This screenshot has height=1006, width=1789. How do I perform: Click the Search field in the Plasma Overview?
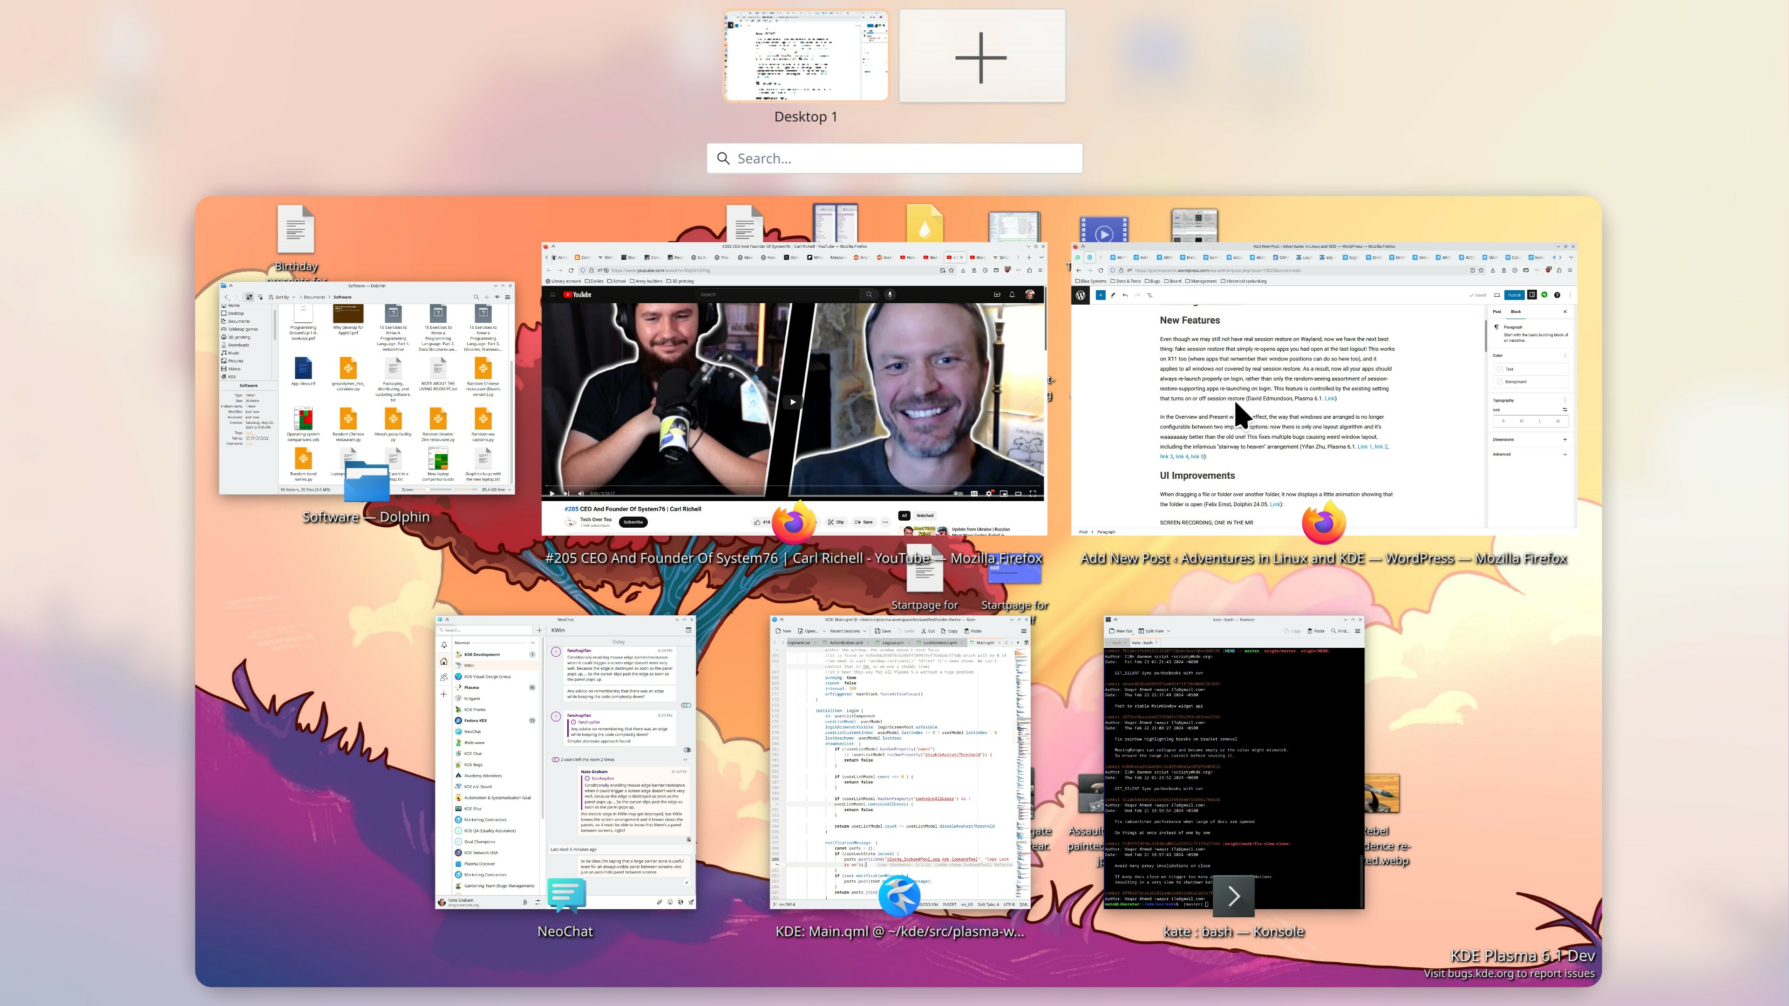tap(894, 158)
